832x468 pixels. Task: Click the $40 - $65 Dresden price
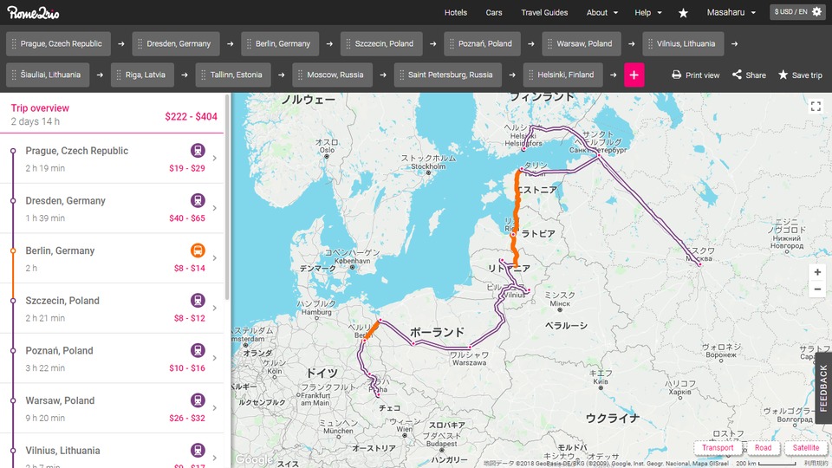[187, 218]
